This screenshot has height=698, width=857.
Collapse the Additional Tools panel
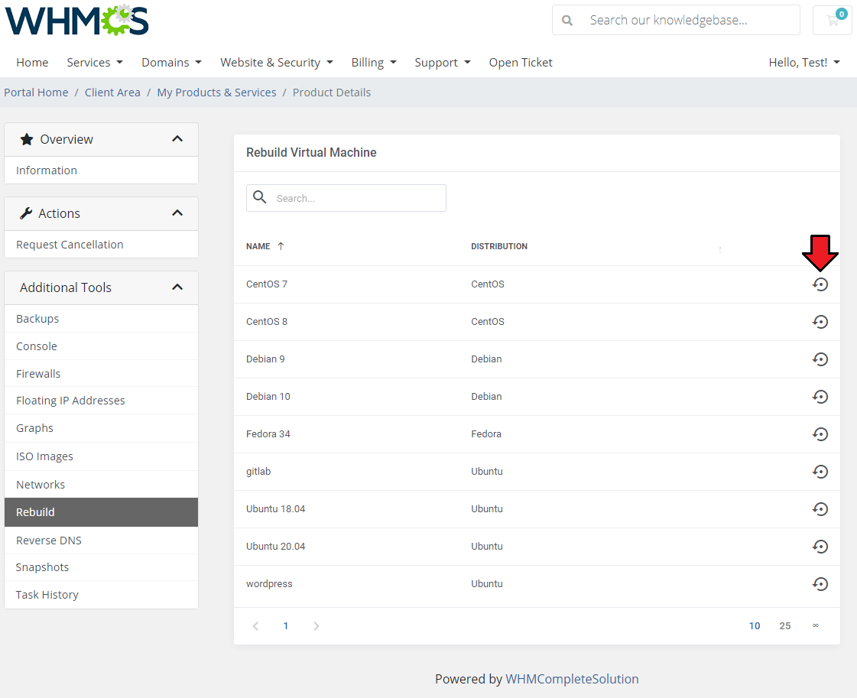point(177,287)
